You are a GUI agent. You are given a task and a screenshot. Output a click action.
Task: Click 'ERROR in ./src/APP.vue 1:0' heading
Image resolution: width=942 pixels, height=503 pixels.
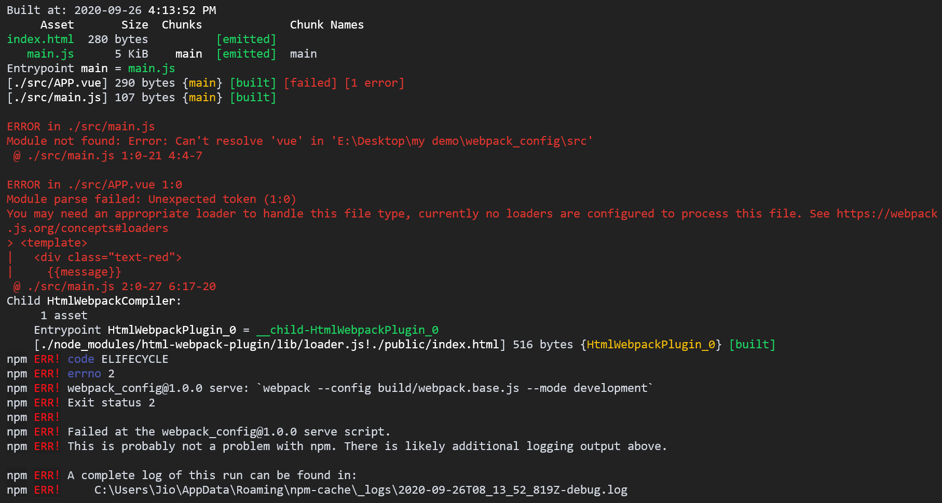(x=94, y=185)
